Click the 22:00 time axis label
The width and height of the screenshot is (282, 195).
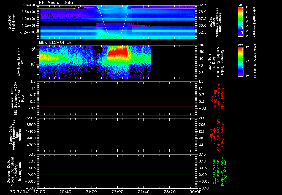[117, 191]
